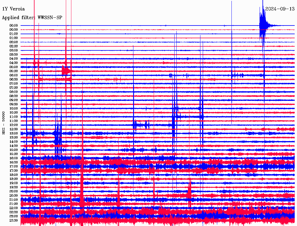Screen dimensions: 297x226
Task: Select the 14:30 time label
Action: 14,146
